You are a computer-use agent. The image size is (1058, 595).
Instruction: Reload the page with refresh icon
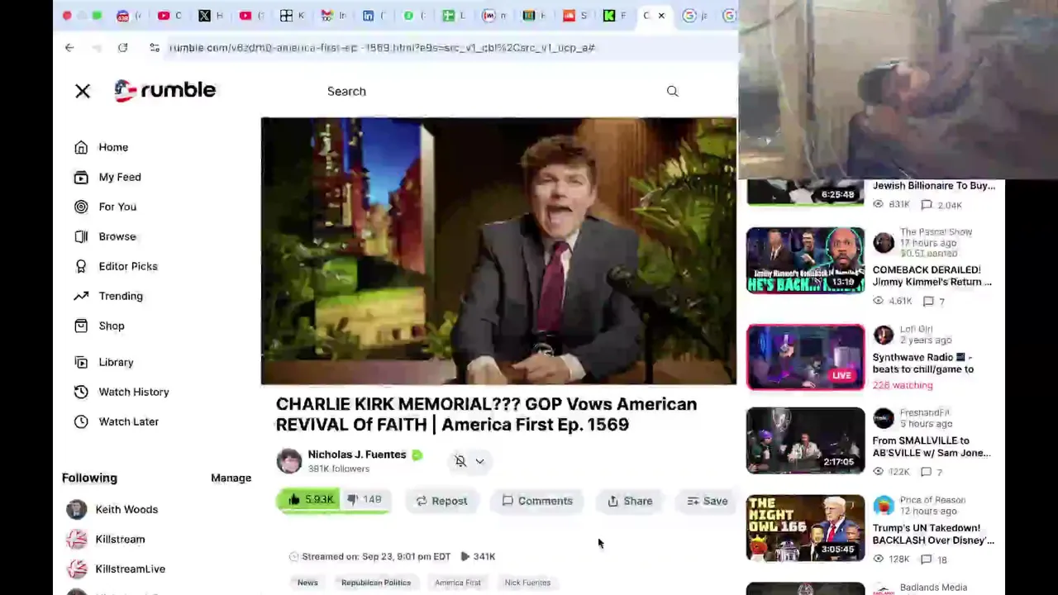point(122,48)
